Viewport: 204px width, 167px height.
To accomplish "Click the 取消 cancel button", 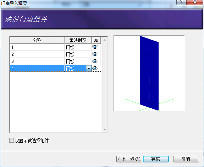I will click(x=186, y=159).
